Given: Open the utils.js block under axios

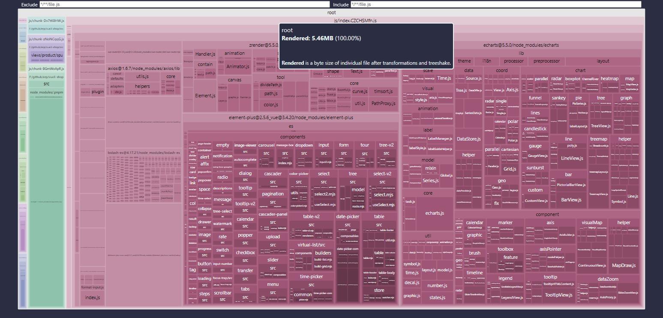Looking at the screenshot, I should [142, 77].
